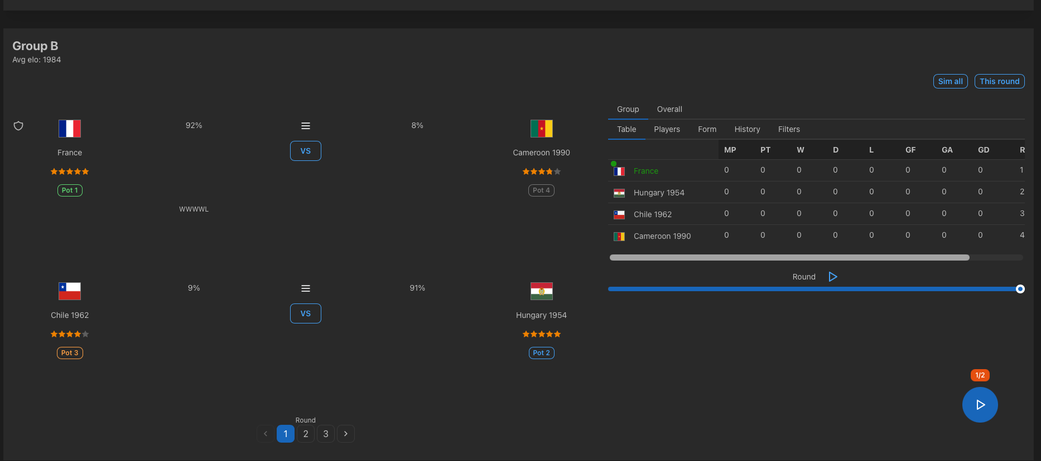This screenshot has width=1041, height=461.
Task: Click the Round slider handle
Action: click(1020, 289)
